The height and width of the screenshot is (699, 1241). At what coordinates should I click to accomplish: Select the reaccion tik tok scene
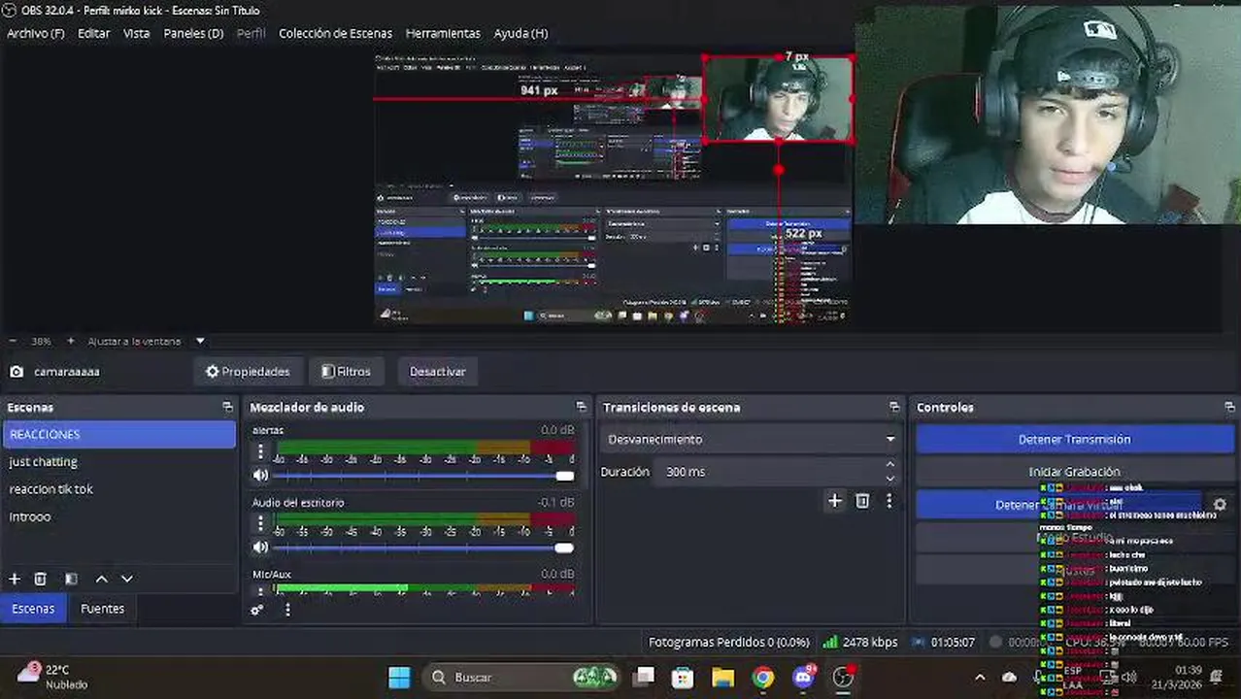119,489
